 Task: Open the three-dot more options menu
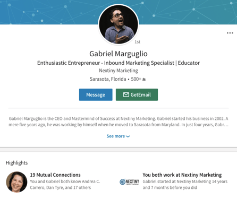click(230, 33)
